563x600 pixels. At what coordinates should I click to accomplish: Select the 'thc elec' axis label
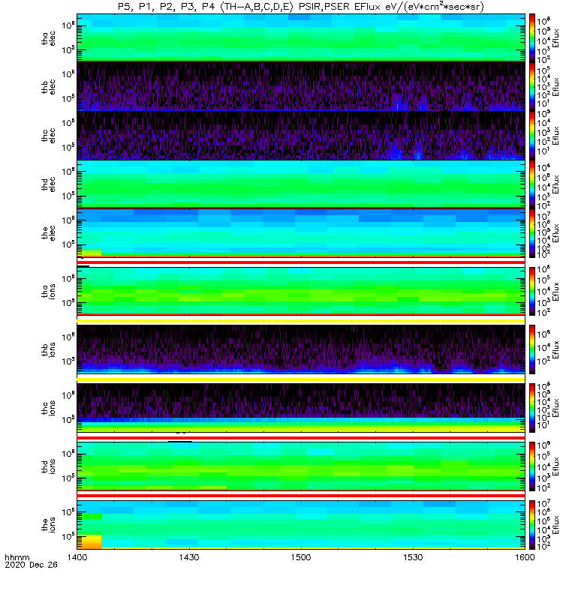point(49,136)
